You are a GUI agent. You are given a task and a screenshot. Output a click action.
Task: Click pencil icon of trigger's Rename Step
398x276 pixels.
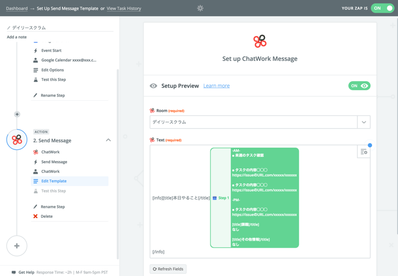pyautogui.click(x=35, y=96)
